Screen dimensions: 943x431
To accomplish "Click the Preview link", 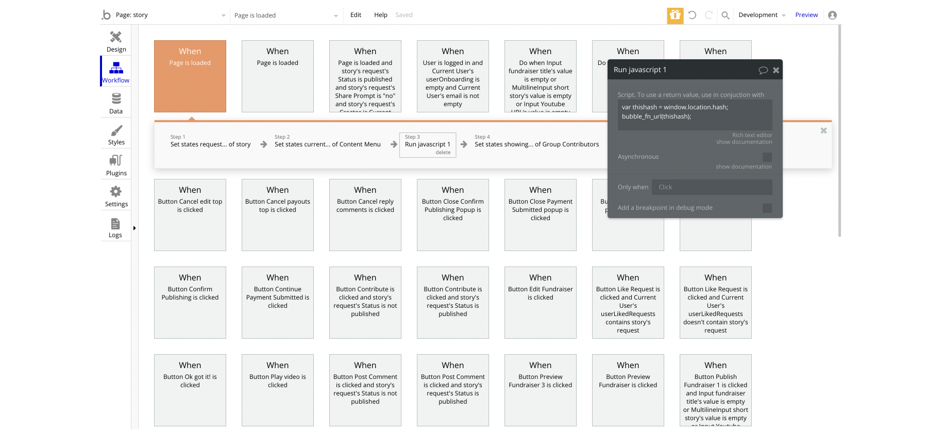I will pyautogui.click(x=806, y=15).
